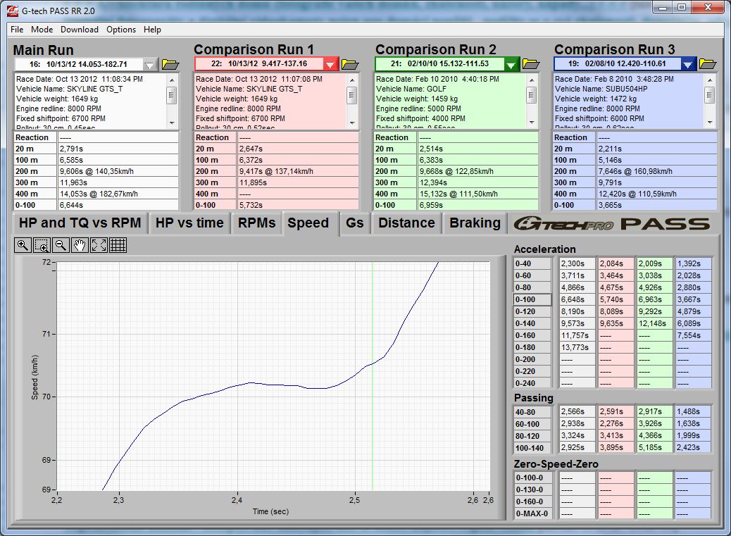This screenshot has width=731, height=536.
Task: Click Main Run 0-180 value 13,773s
Action: pyautogui.click(x=577, y=347)
